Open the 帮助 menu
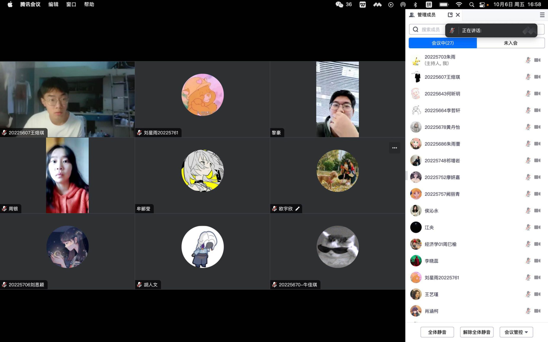548x342 pixels. [x=89, y=5]
